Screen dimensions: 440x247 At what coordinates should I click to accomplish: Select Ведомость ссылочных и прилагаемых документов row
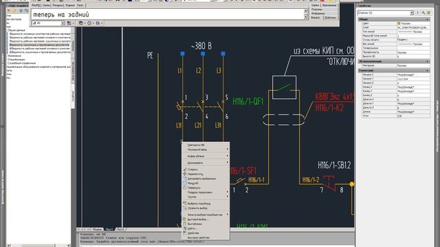[x=39, y=45]
